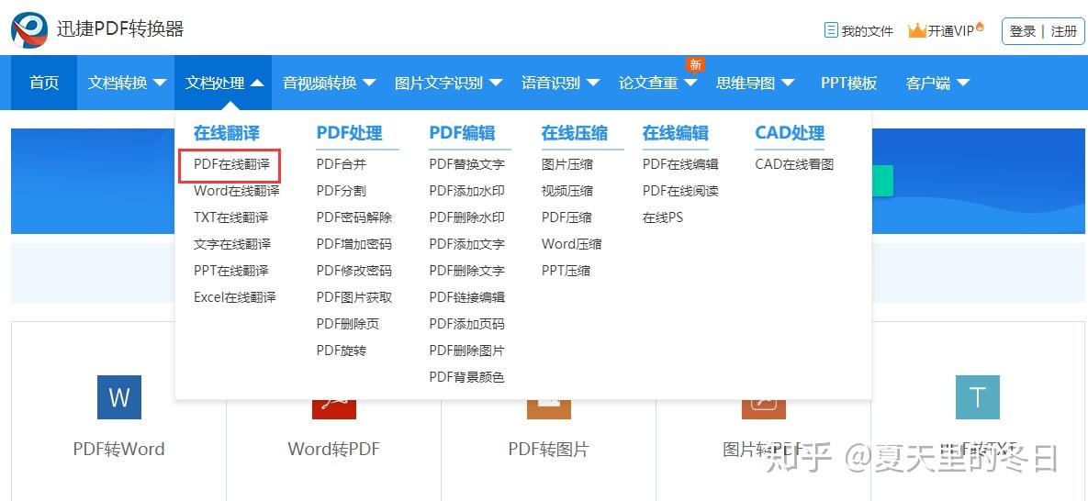Open Word压缩 tool
Viewport: 1088px width, 501px height.
coord(572,244)
